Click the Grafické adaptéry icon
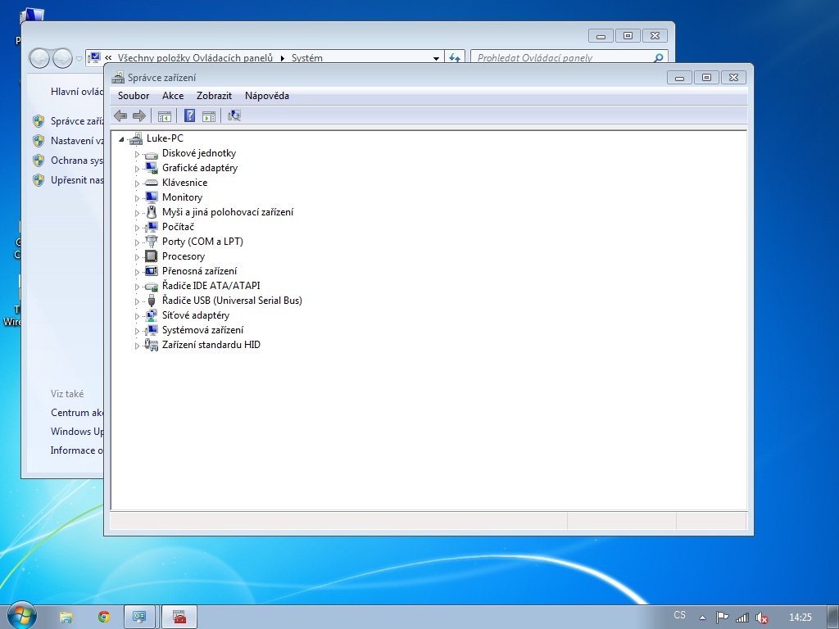Screen dimensions: 839x629 [152, 168]
